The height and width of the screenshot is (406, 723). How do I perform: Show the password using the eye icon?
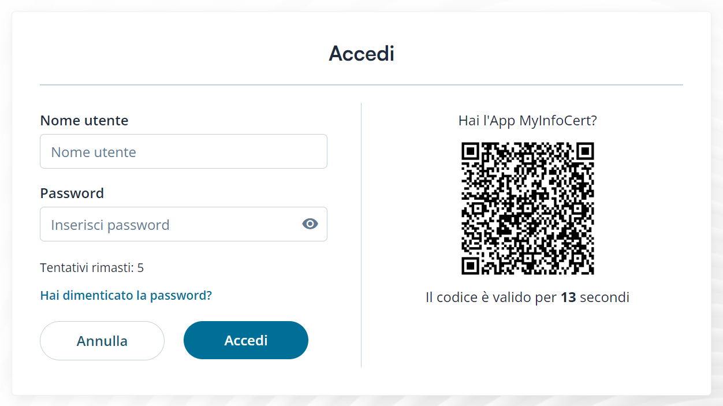coord(310,224)
